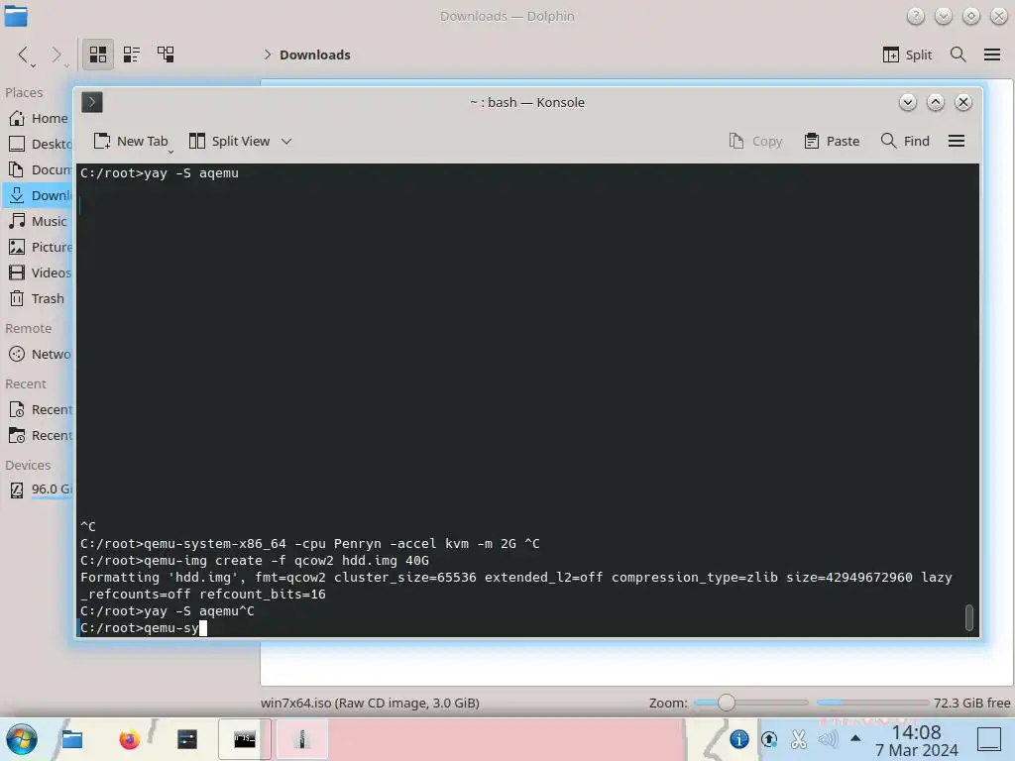The height and width of the screenshot is (761, 1015).
Task: Open the application launcher start button
Action: pos(22,739)
